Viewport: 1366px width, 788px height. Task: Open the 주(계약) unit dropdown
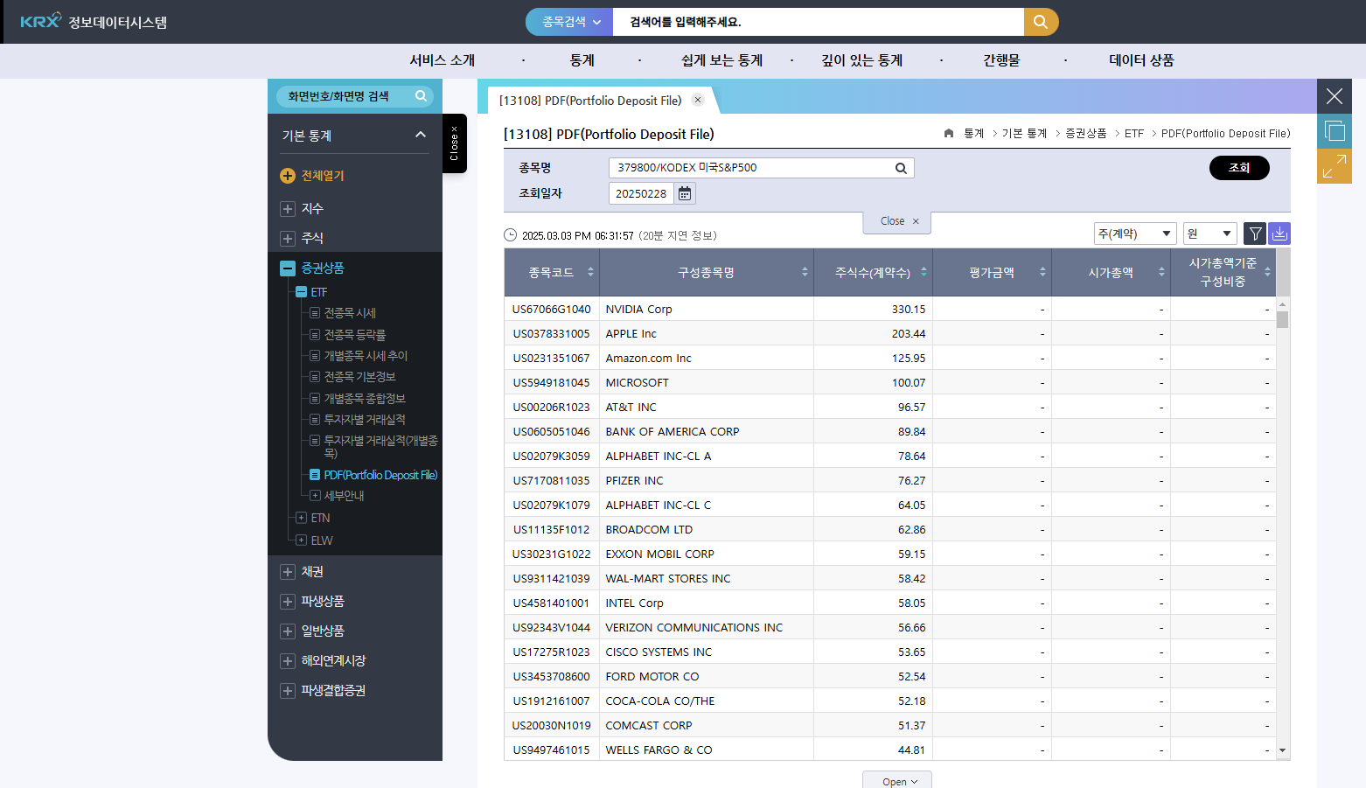click(1135, 234)
